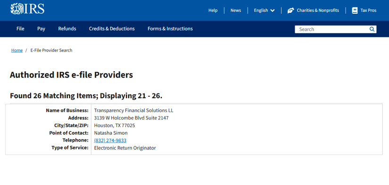This screenshot has height=185, width=389.
Task: Open the Pay menu
Action: (x=41, y=29)
